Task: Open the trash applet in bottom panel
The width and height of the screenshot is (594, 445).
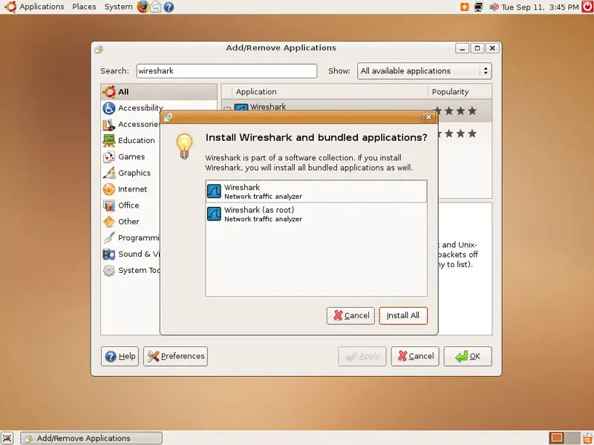Action: (x=587, y=438)
